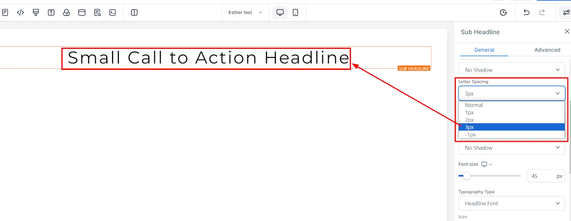
Task: Toggle the settings sliders panel button
Action: tap(566, 12)
